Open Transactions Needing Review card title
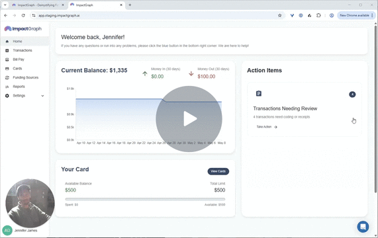 [285, 108]
